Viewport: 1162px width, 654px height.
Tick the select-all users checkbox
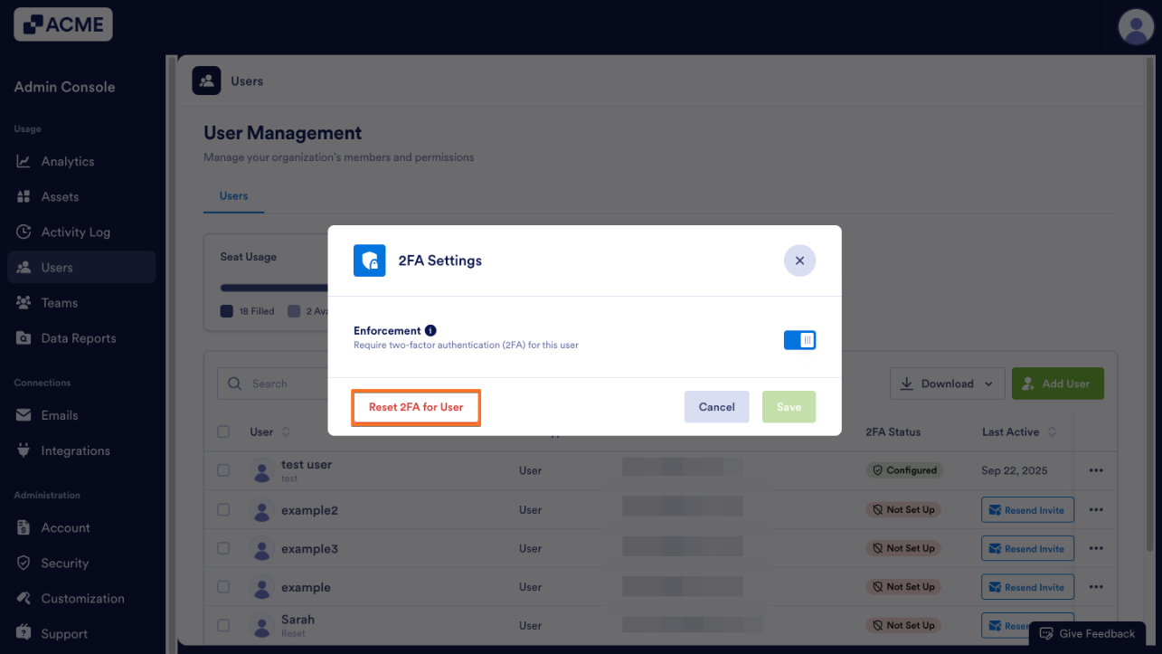[x=223, y=432]
